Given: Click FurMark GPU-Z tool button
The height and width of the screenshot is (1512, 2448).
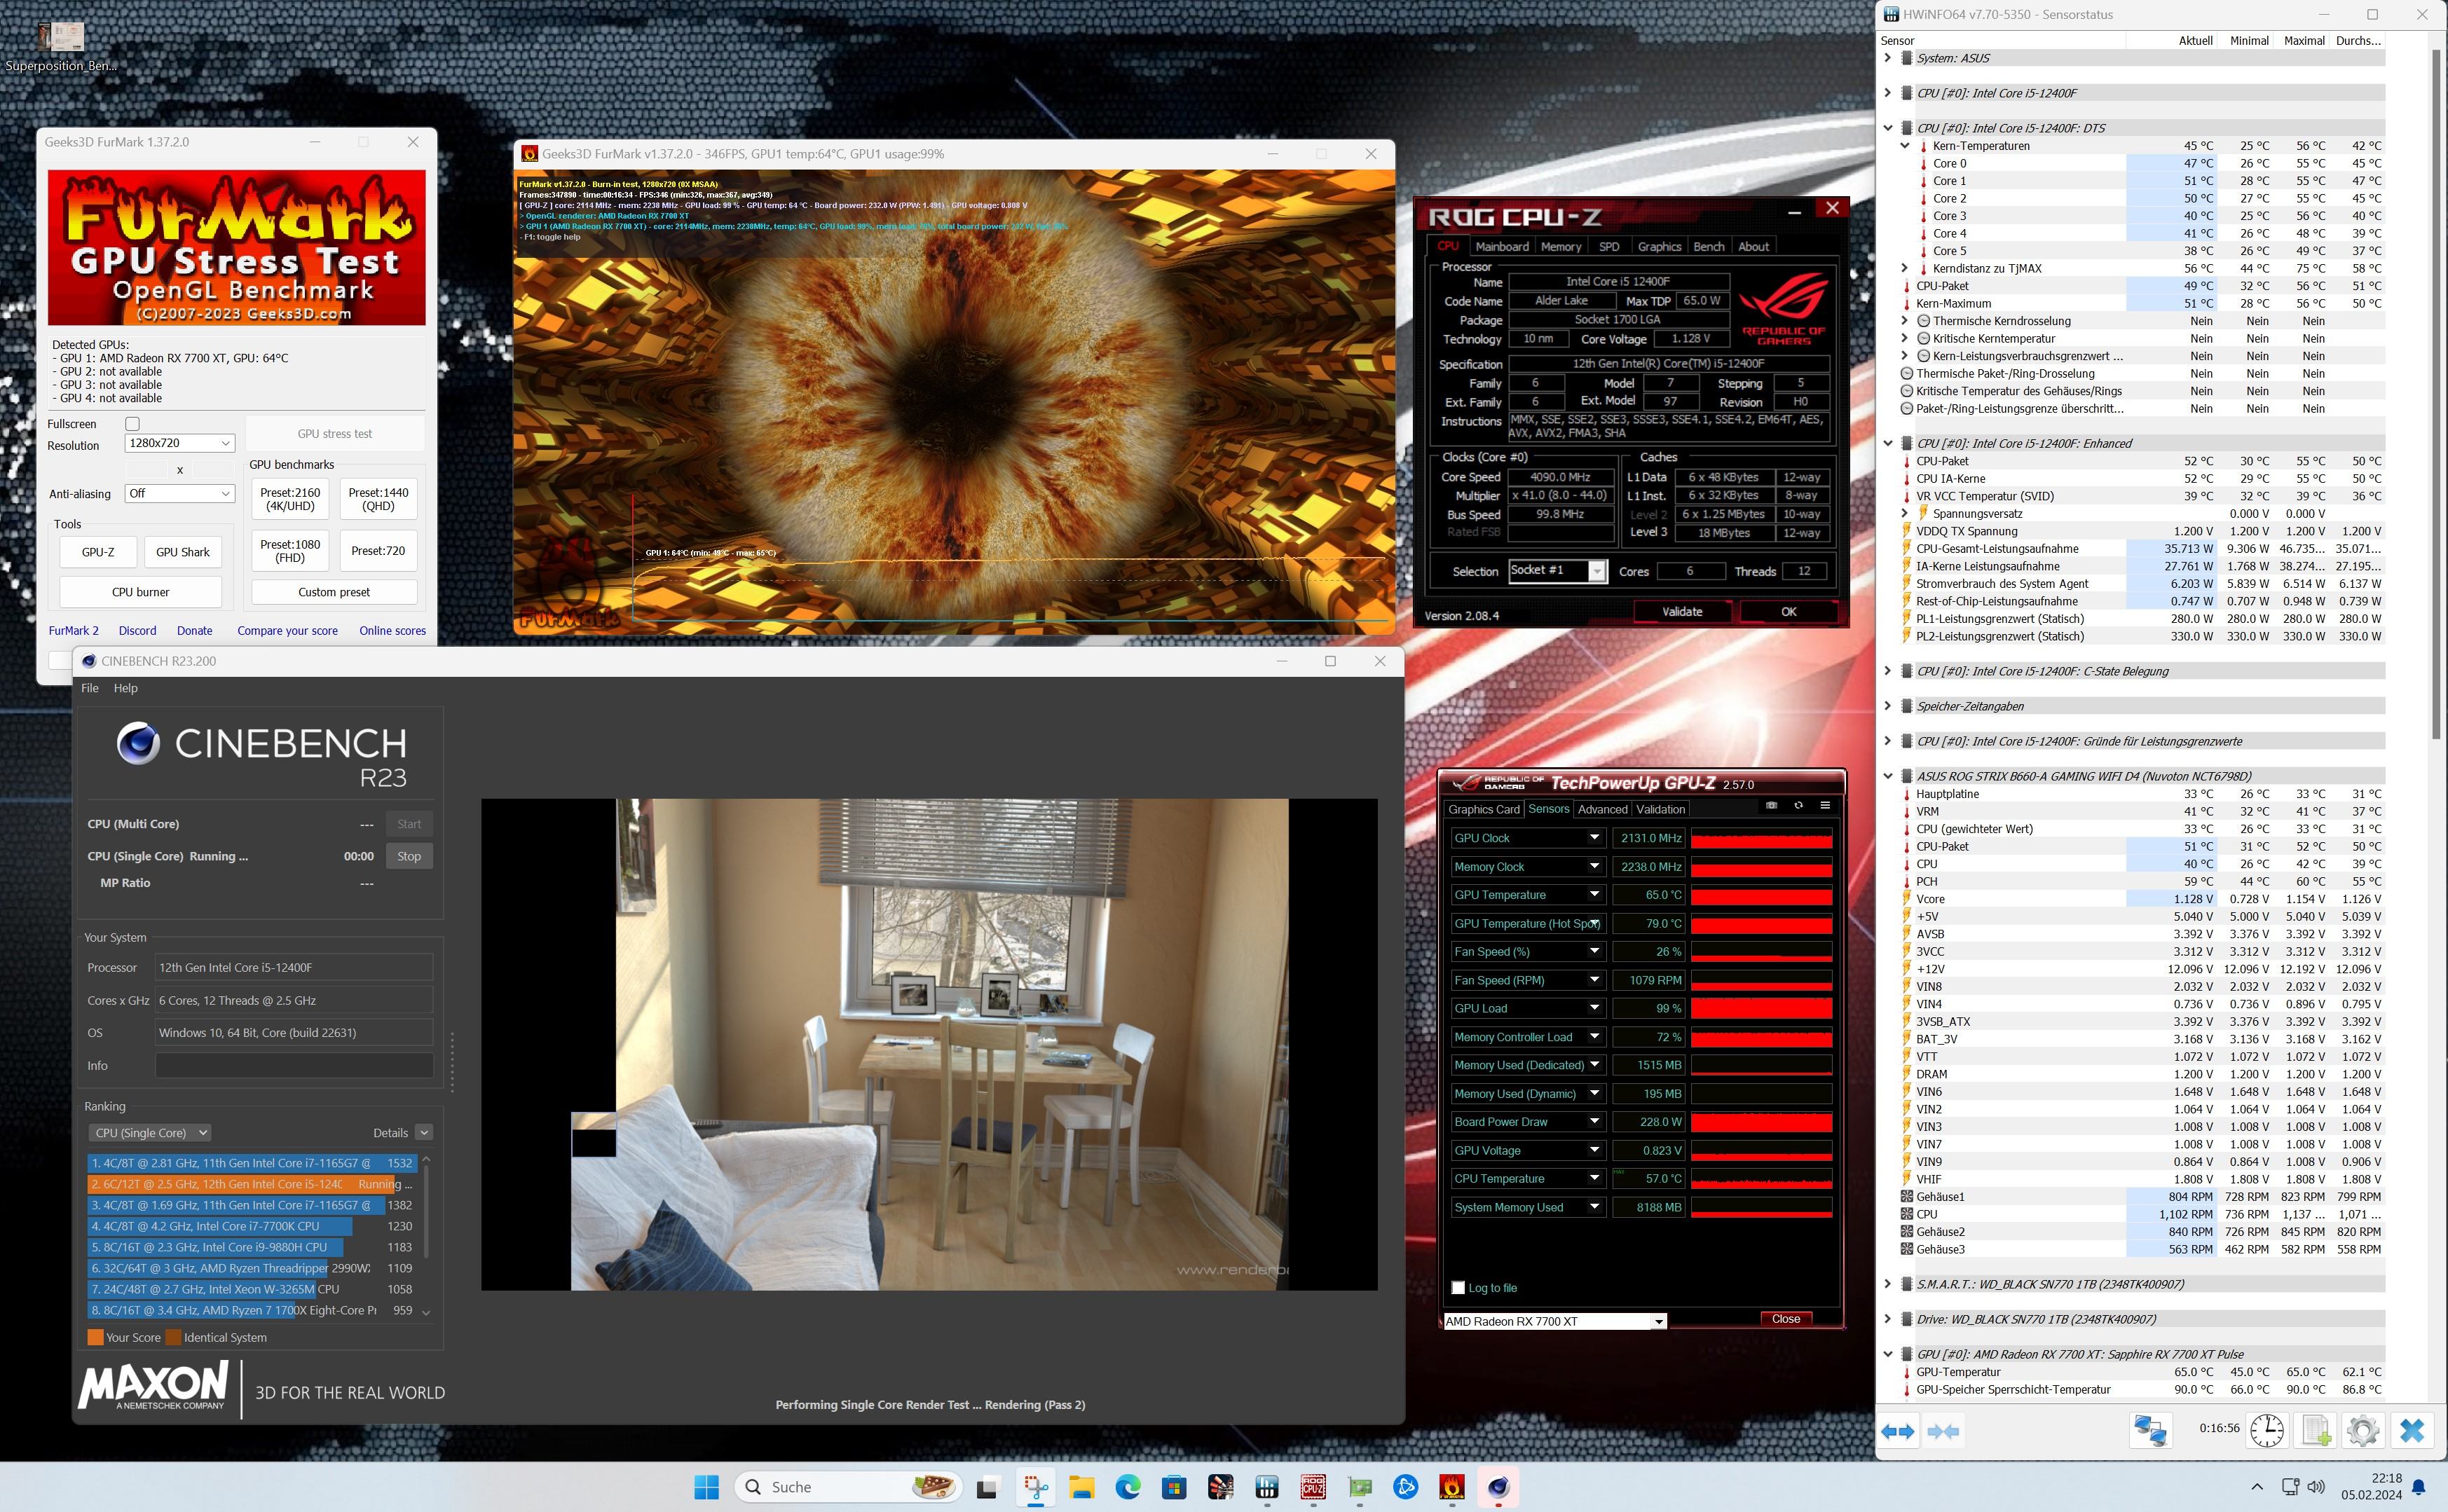Looking at the screenshot, I should point(98,552).
